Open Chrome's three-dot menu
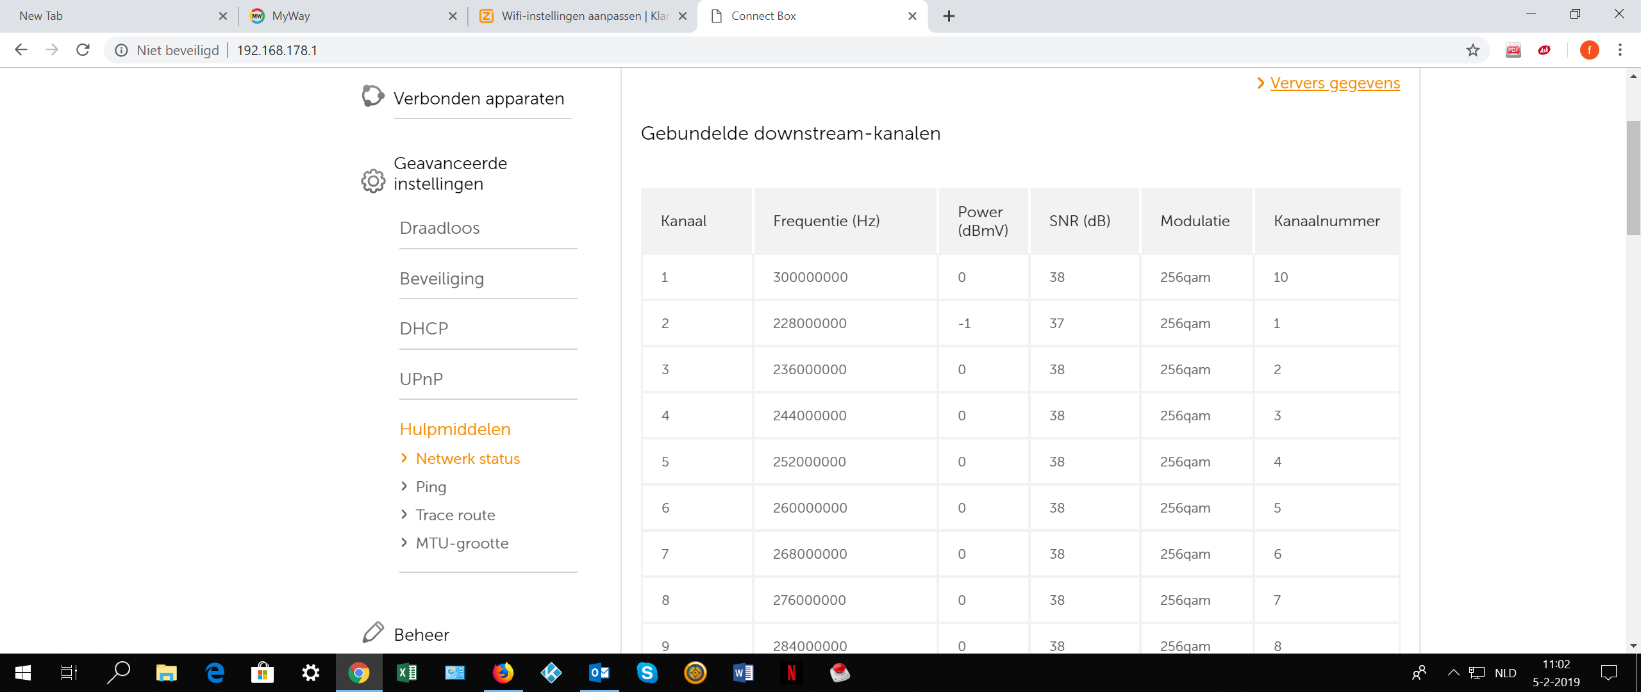The image size is (1641, 692). click(x=1620, y=50)
